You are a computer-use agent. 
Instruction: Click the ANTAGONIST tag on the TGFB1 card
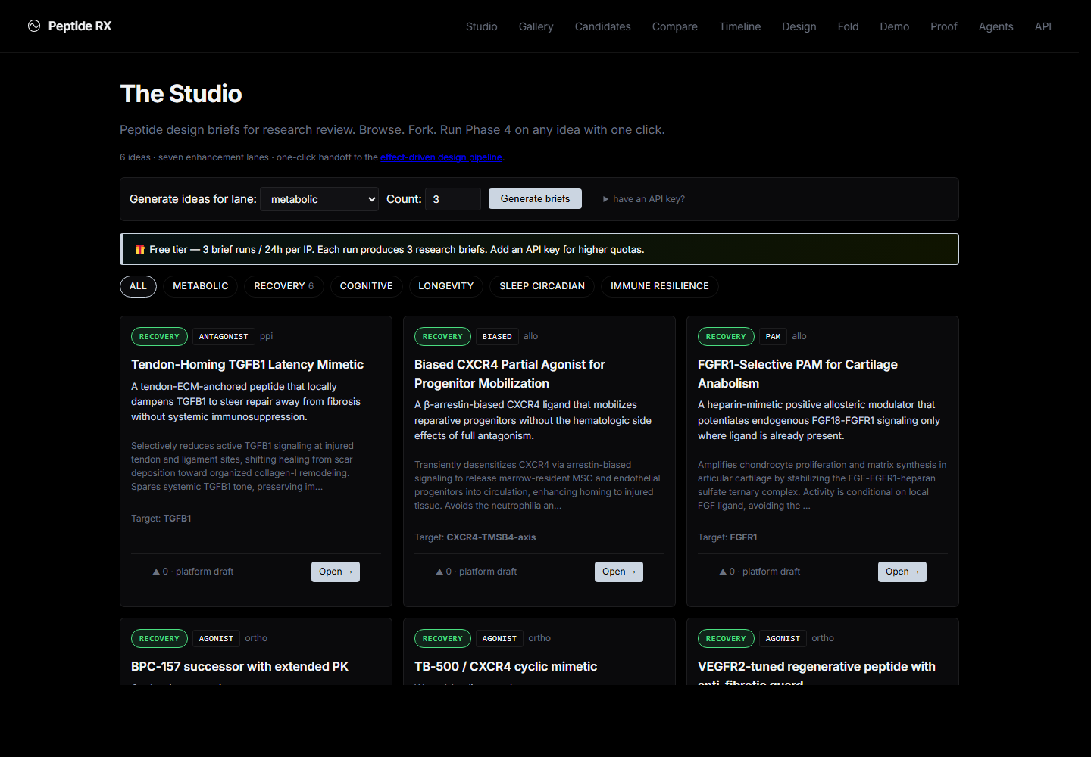click(x=224, y=337)
